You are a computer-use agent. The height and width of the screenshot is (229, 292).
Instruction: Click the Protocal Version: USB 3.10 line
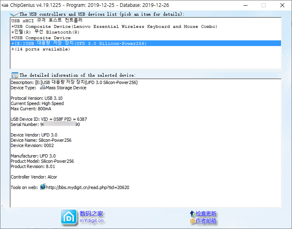click(x=36, y=98)
